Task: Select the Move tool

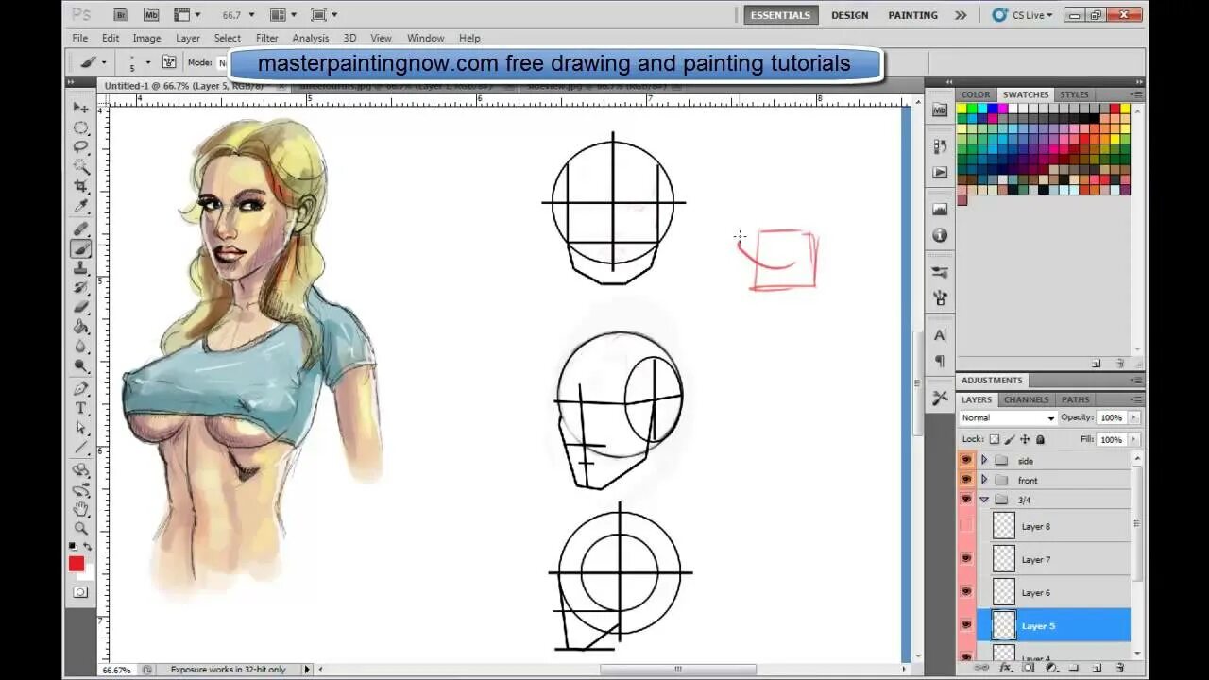Action: tap(81, 108)
